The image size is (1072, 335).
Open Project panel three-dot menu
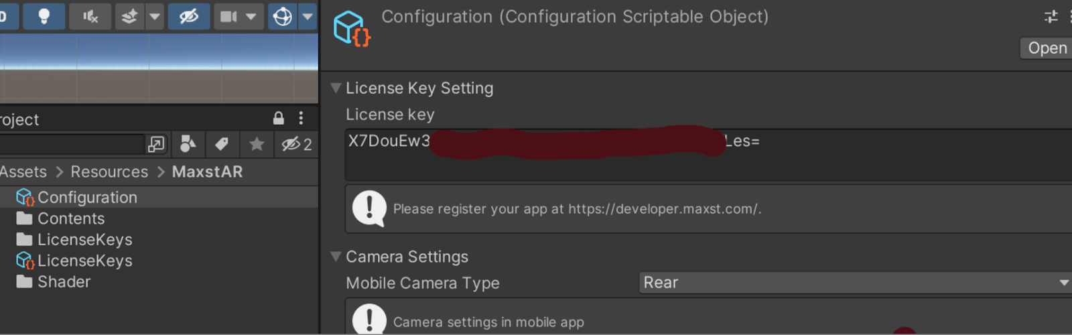click(301, 119)
